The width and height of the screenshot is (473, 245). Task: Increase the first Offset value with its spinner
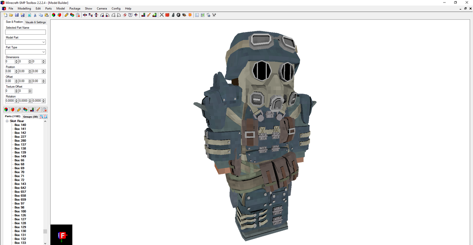pos(16,80)
